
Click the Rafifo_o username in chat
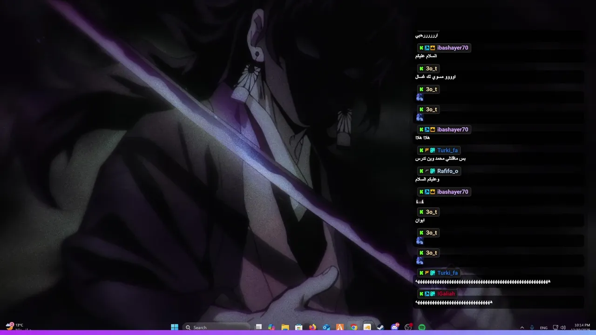coord(447,171)
